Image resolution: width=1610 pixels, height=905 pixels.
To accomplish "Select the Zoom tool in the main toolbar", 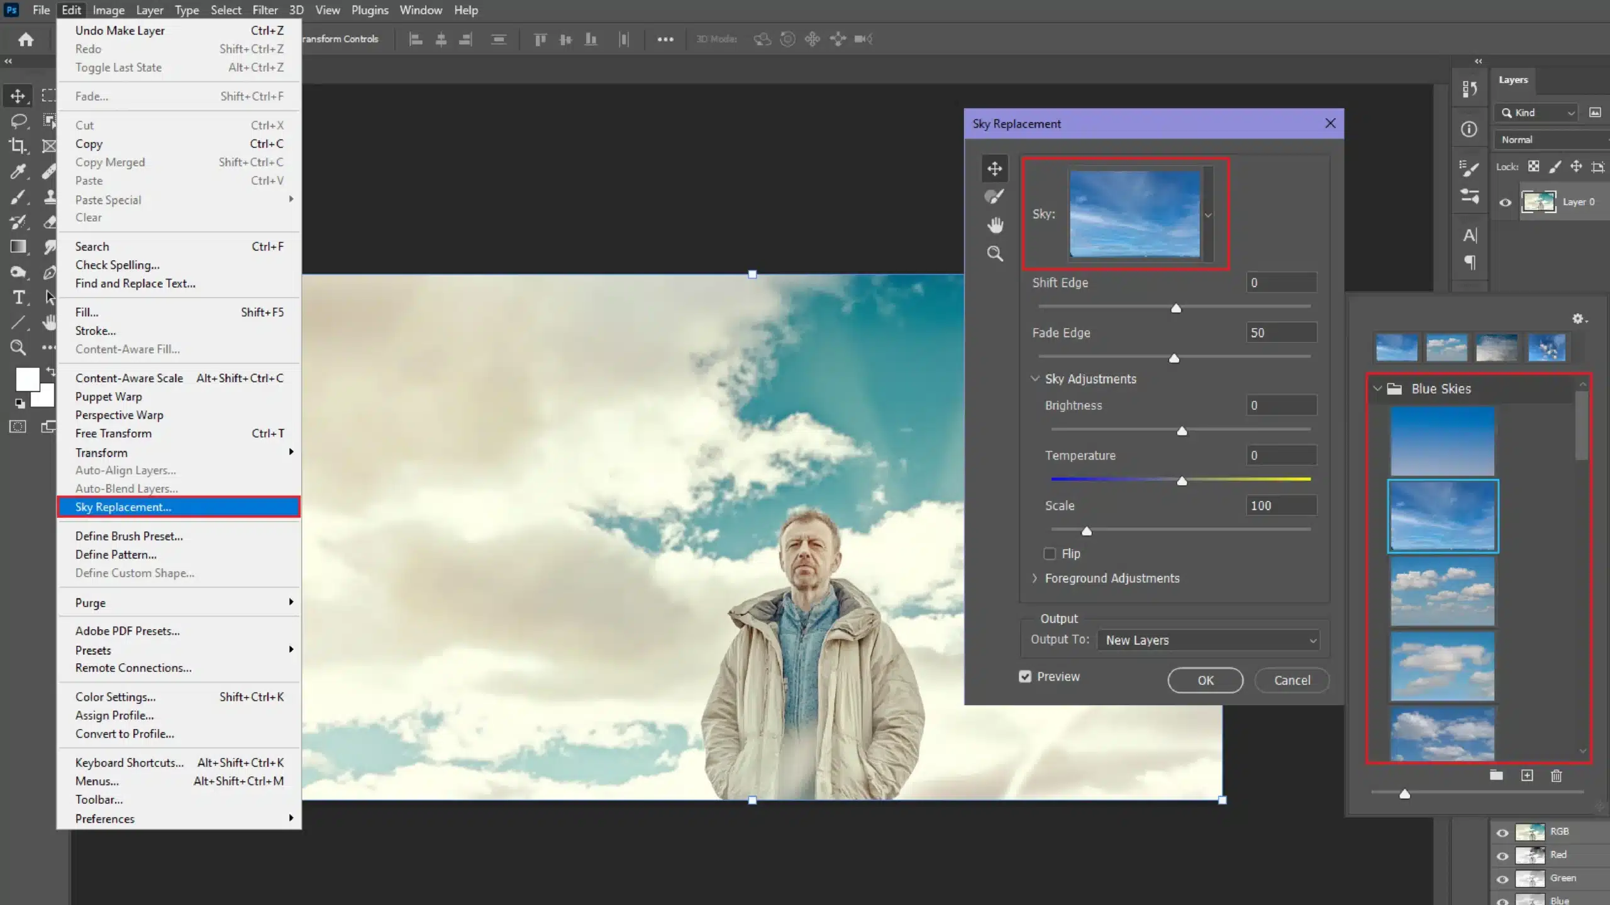I will tap(18, 347).
